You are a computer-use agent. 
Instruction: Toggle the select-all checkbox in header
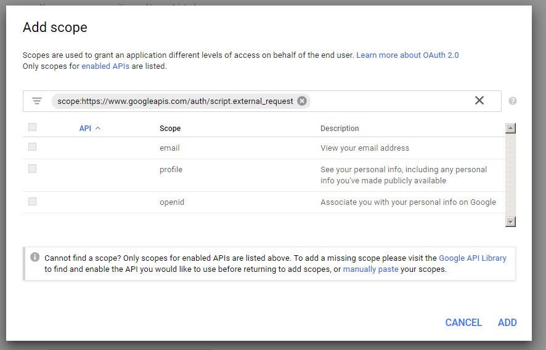tap(33, 127)
